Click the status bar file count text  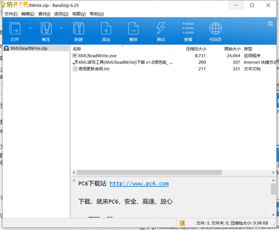[232, 223]
